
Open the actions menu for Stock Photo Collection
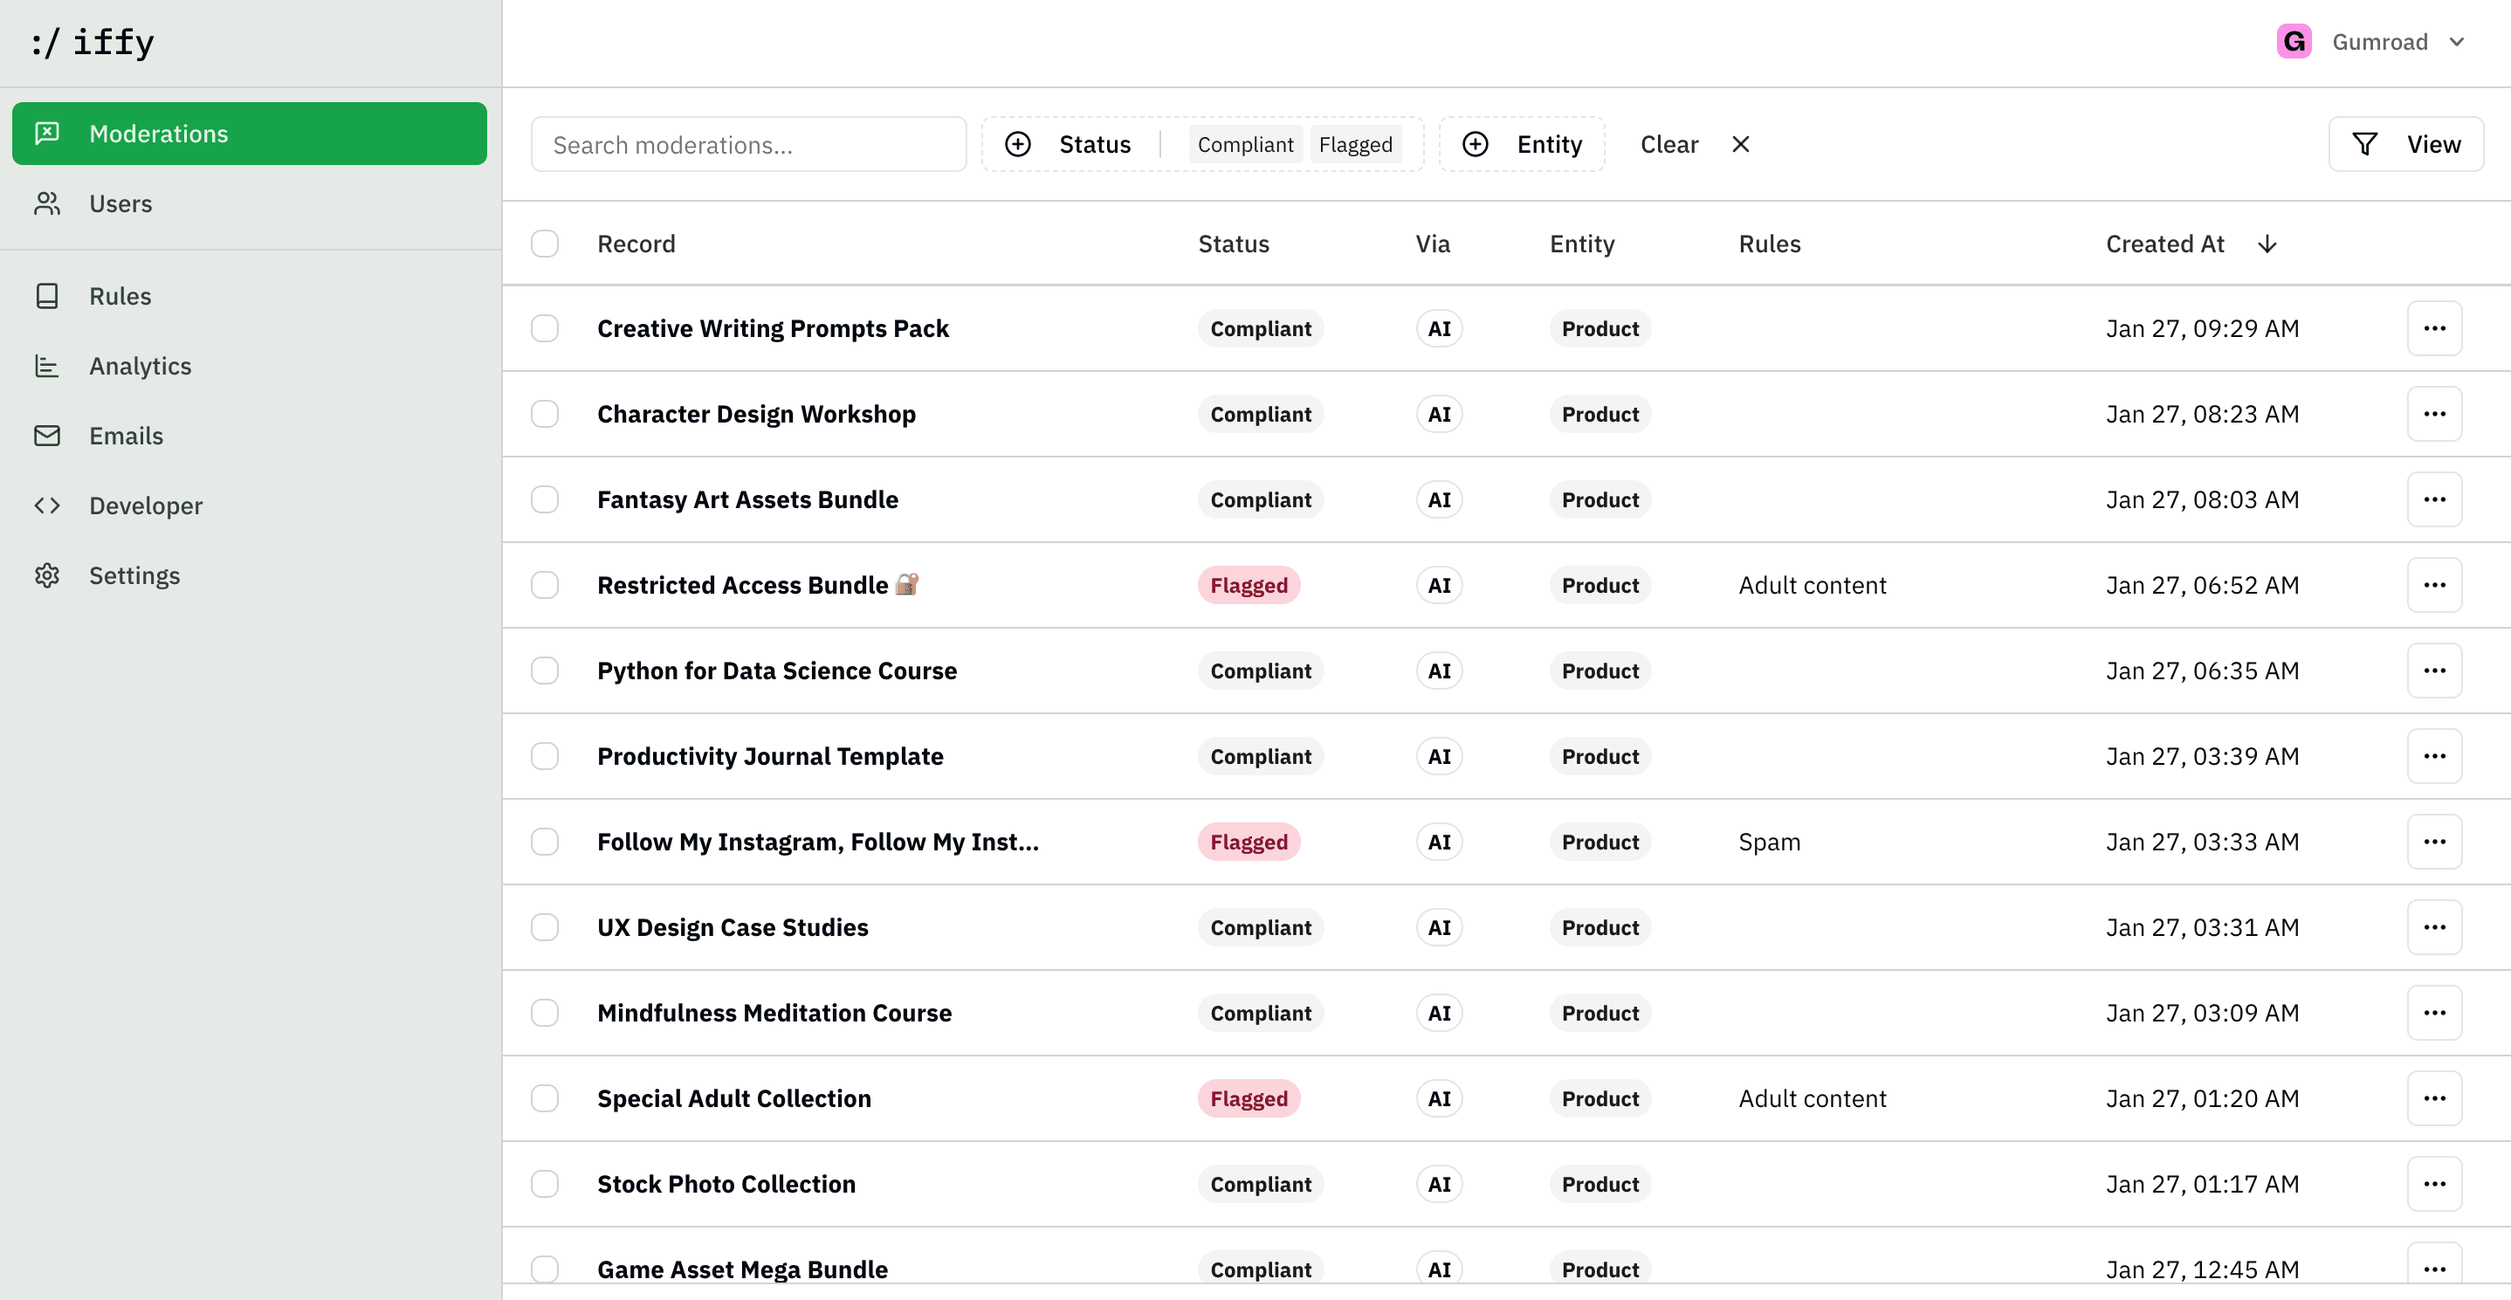[x=2435, y=1184]
